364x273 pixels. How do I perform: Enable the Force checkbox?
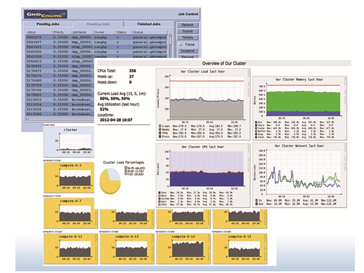(179, 45)
